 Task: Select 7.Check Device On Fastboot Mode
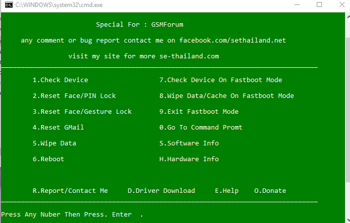coord(221,80)
